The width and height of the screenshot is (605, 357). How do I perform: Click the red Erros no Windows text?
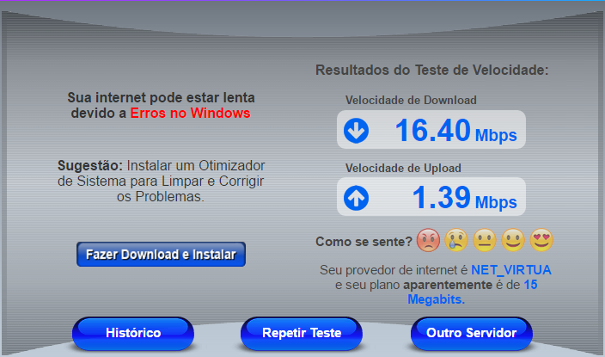point(190,114)
